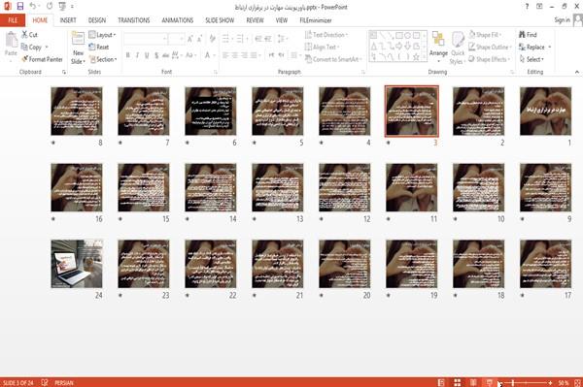The image size is (583, 387).
Task: Start slideshow from beginning via Quick Access icon
Action: tap(62, 7)
